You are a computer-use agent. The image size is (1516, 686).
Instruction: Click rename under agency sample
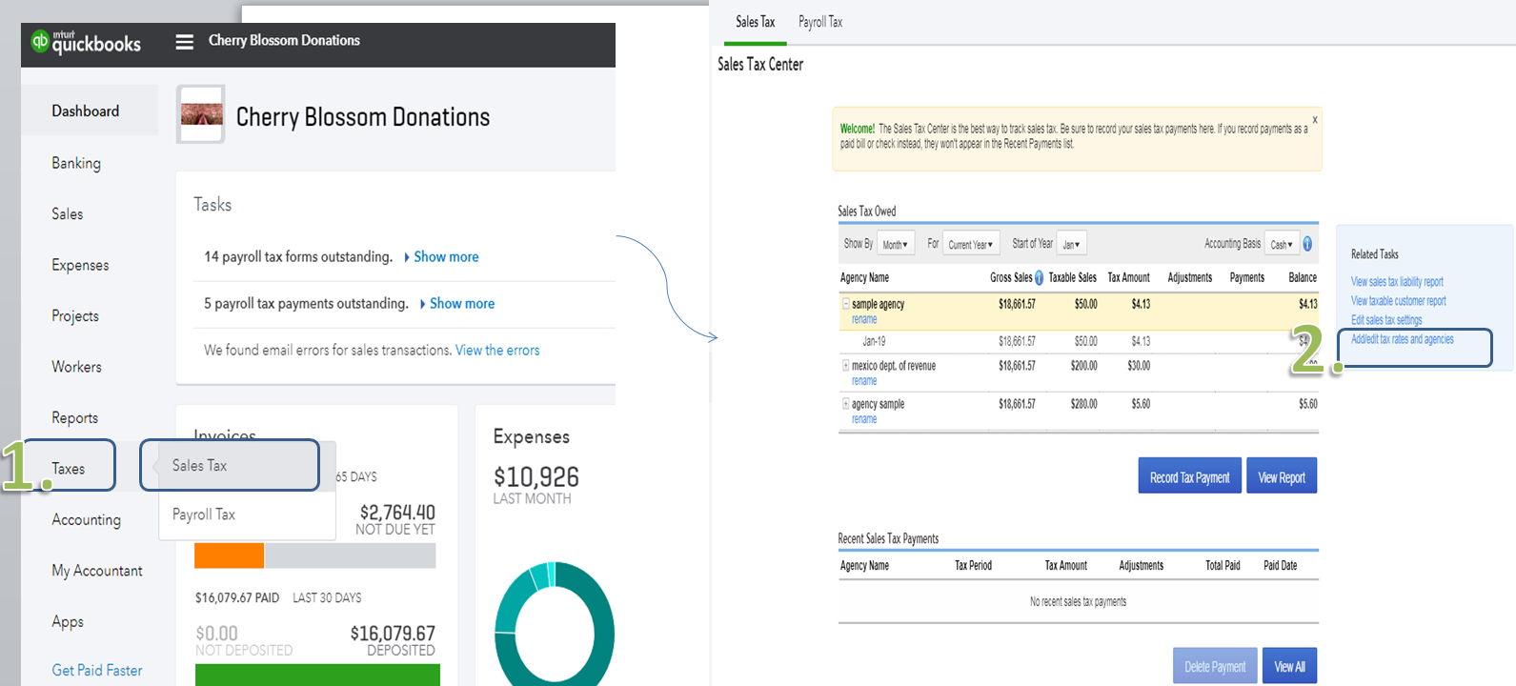(864, 419)
